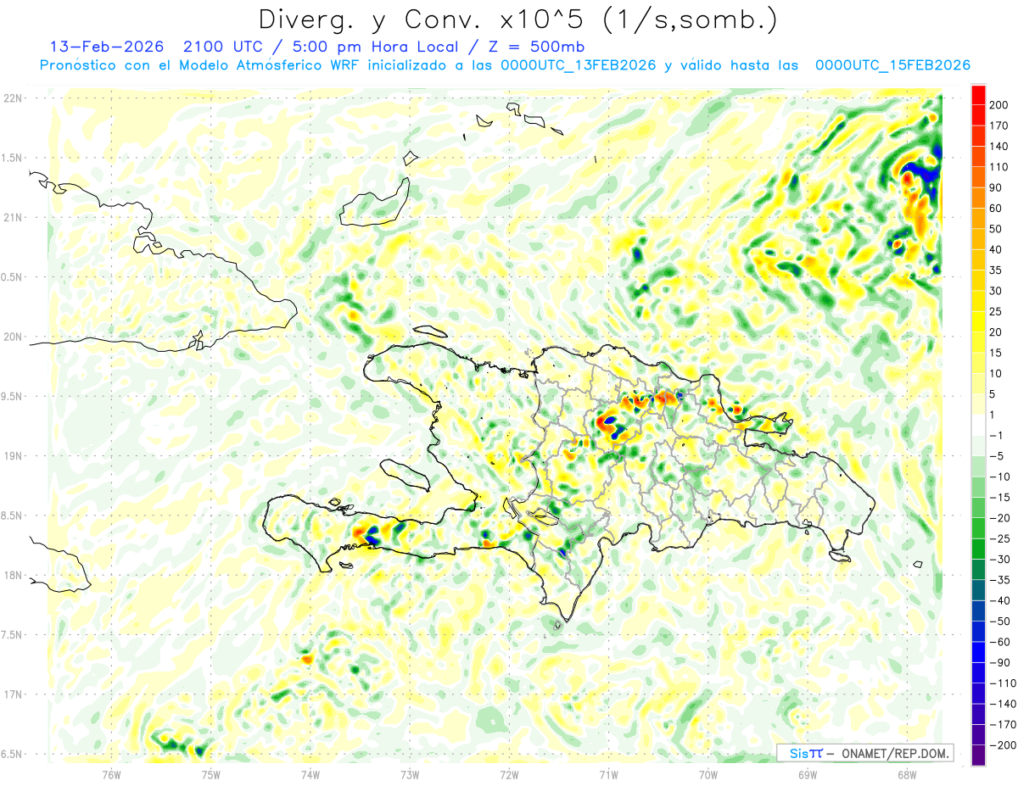The height and width of the screenshot is (786, 1018).
Task: Click "Pronóstico con el Modelo Atmósferico WRF" text
Action: (200, 65)
